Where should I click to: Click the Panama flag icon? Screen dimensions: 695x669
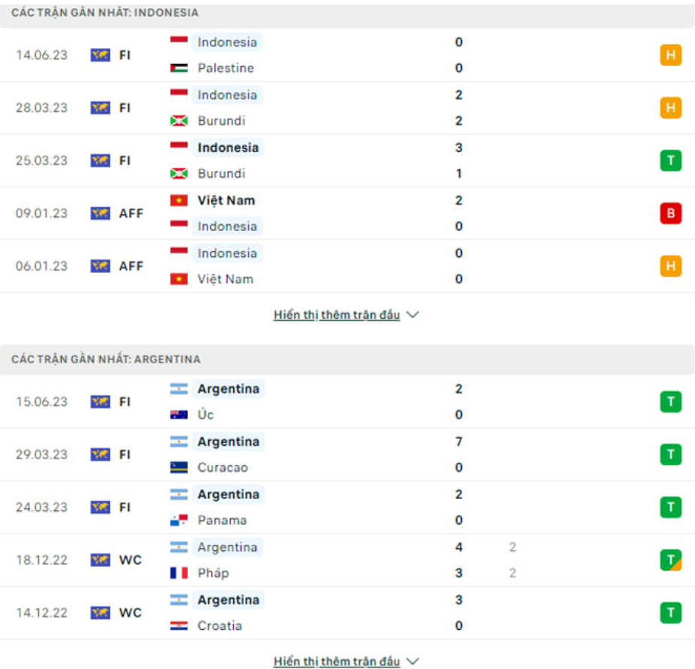tap(180, 519)
